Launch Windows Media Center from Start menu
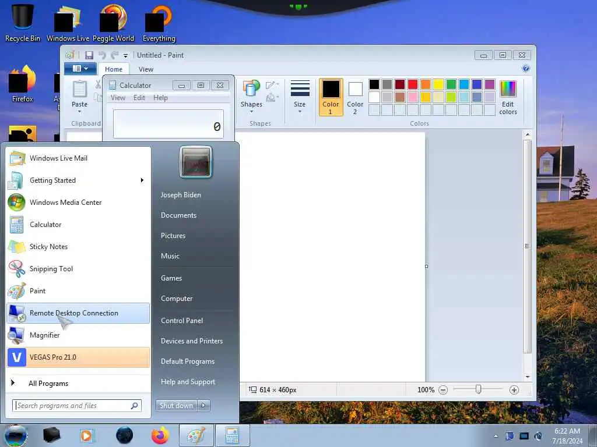 [x=79, y=202]
